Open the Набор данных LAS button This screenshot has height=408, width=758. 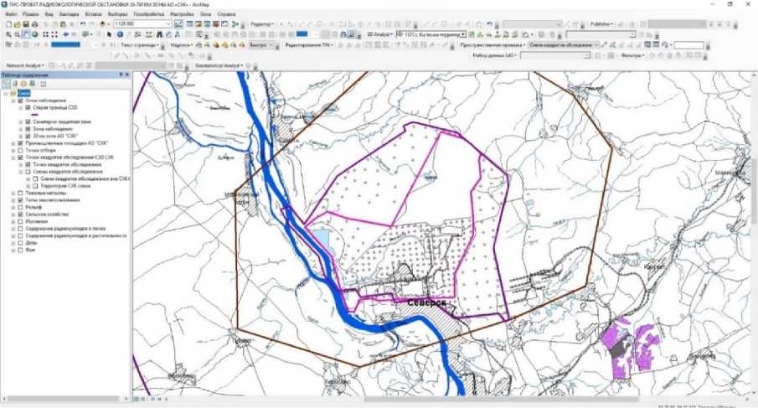pyautogui.click(x=495, y=55)
